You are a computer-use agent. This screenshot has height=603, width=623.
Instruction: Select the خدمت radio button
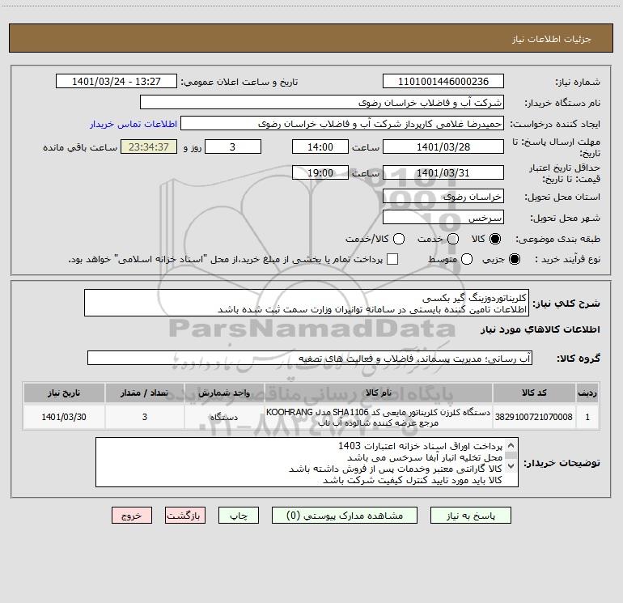point(453,239)
